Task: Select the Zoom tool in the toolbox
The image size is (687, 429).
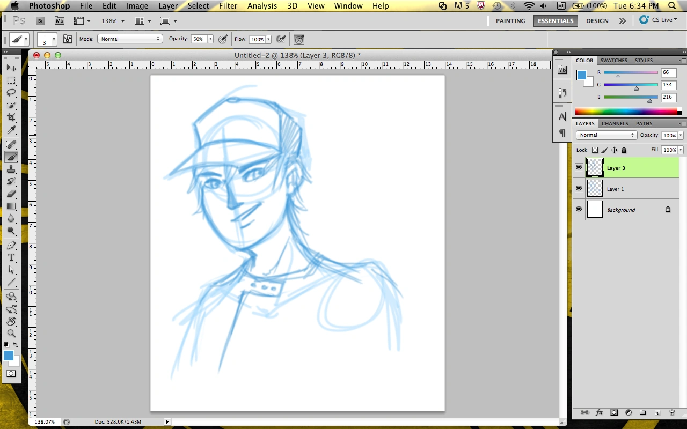Action: [11, 334]
